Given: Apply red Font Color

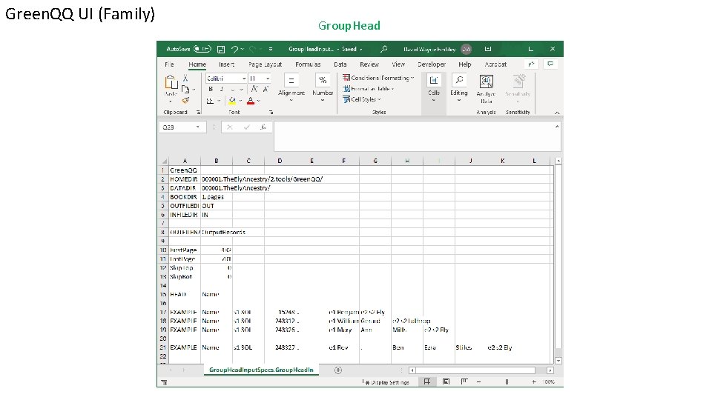Looking at the screenshot, I should [251, 101].
